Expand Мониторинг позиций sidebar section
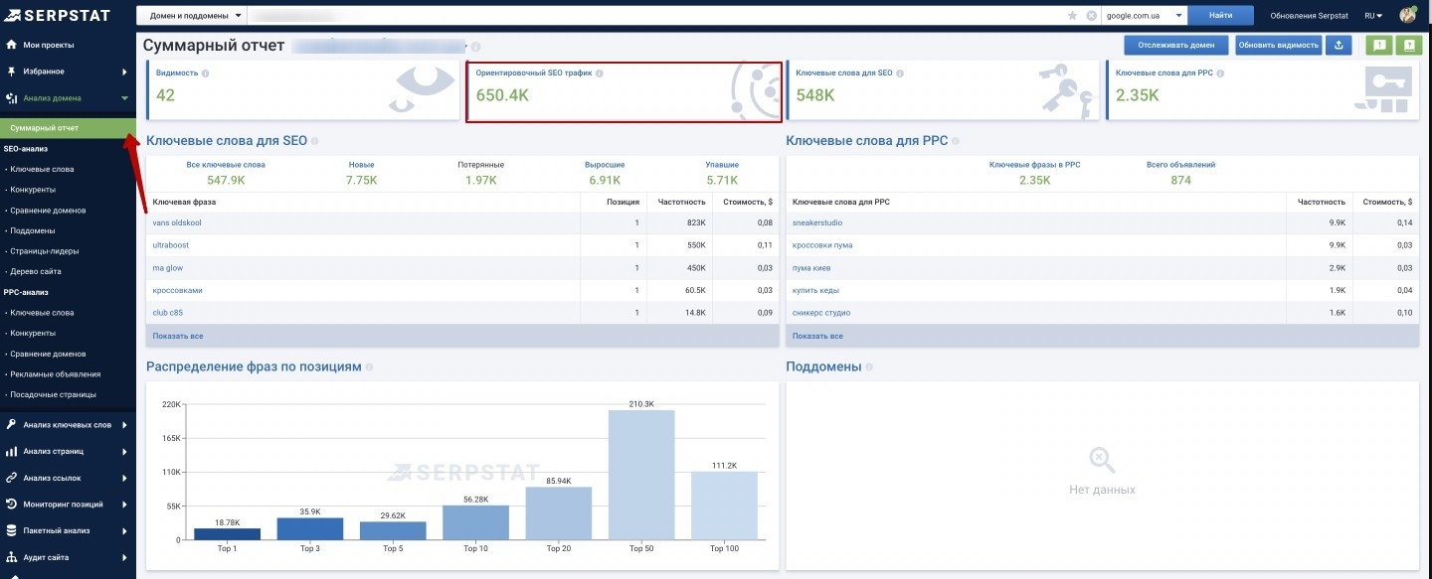The height and width of the screenshot is (579, 1432). 68,505
